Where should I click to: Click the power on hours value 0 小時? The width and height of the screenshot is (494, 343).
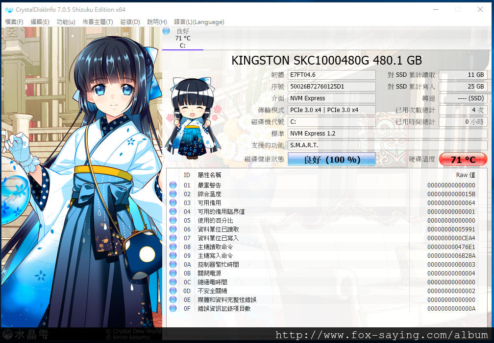coord(463,122)
